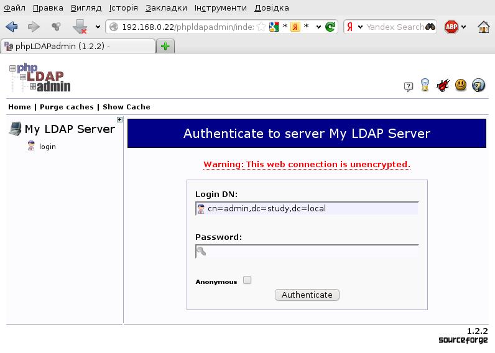The width and height of the screenshot is (495, 353).
Task: Reload page with the green arrow
Action: pos(330,27)
